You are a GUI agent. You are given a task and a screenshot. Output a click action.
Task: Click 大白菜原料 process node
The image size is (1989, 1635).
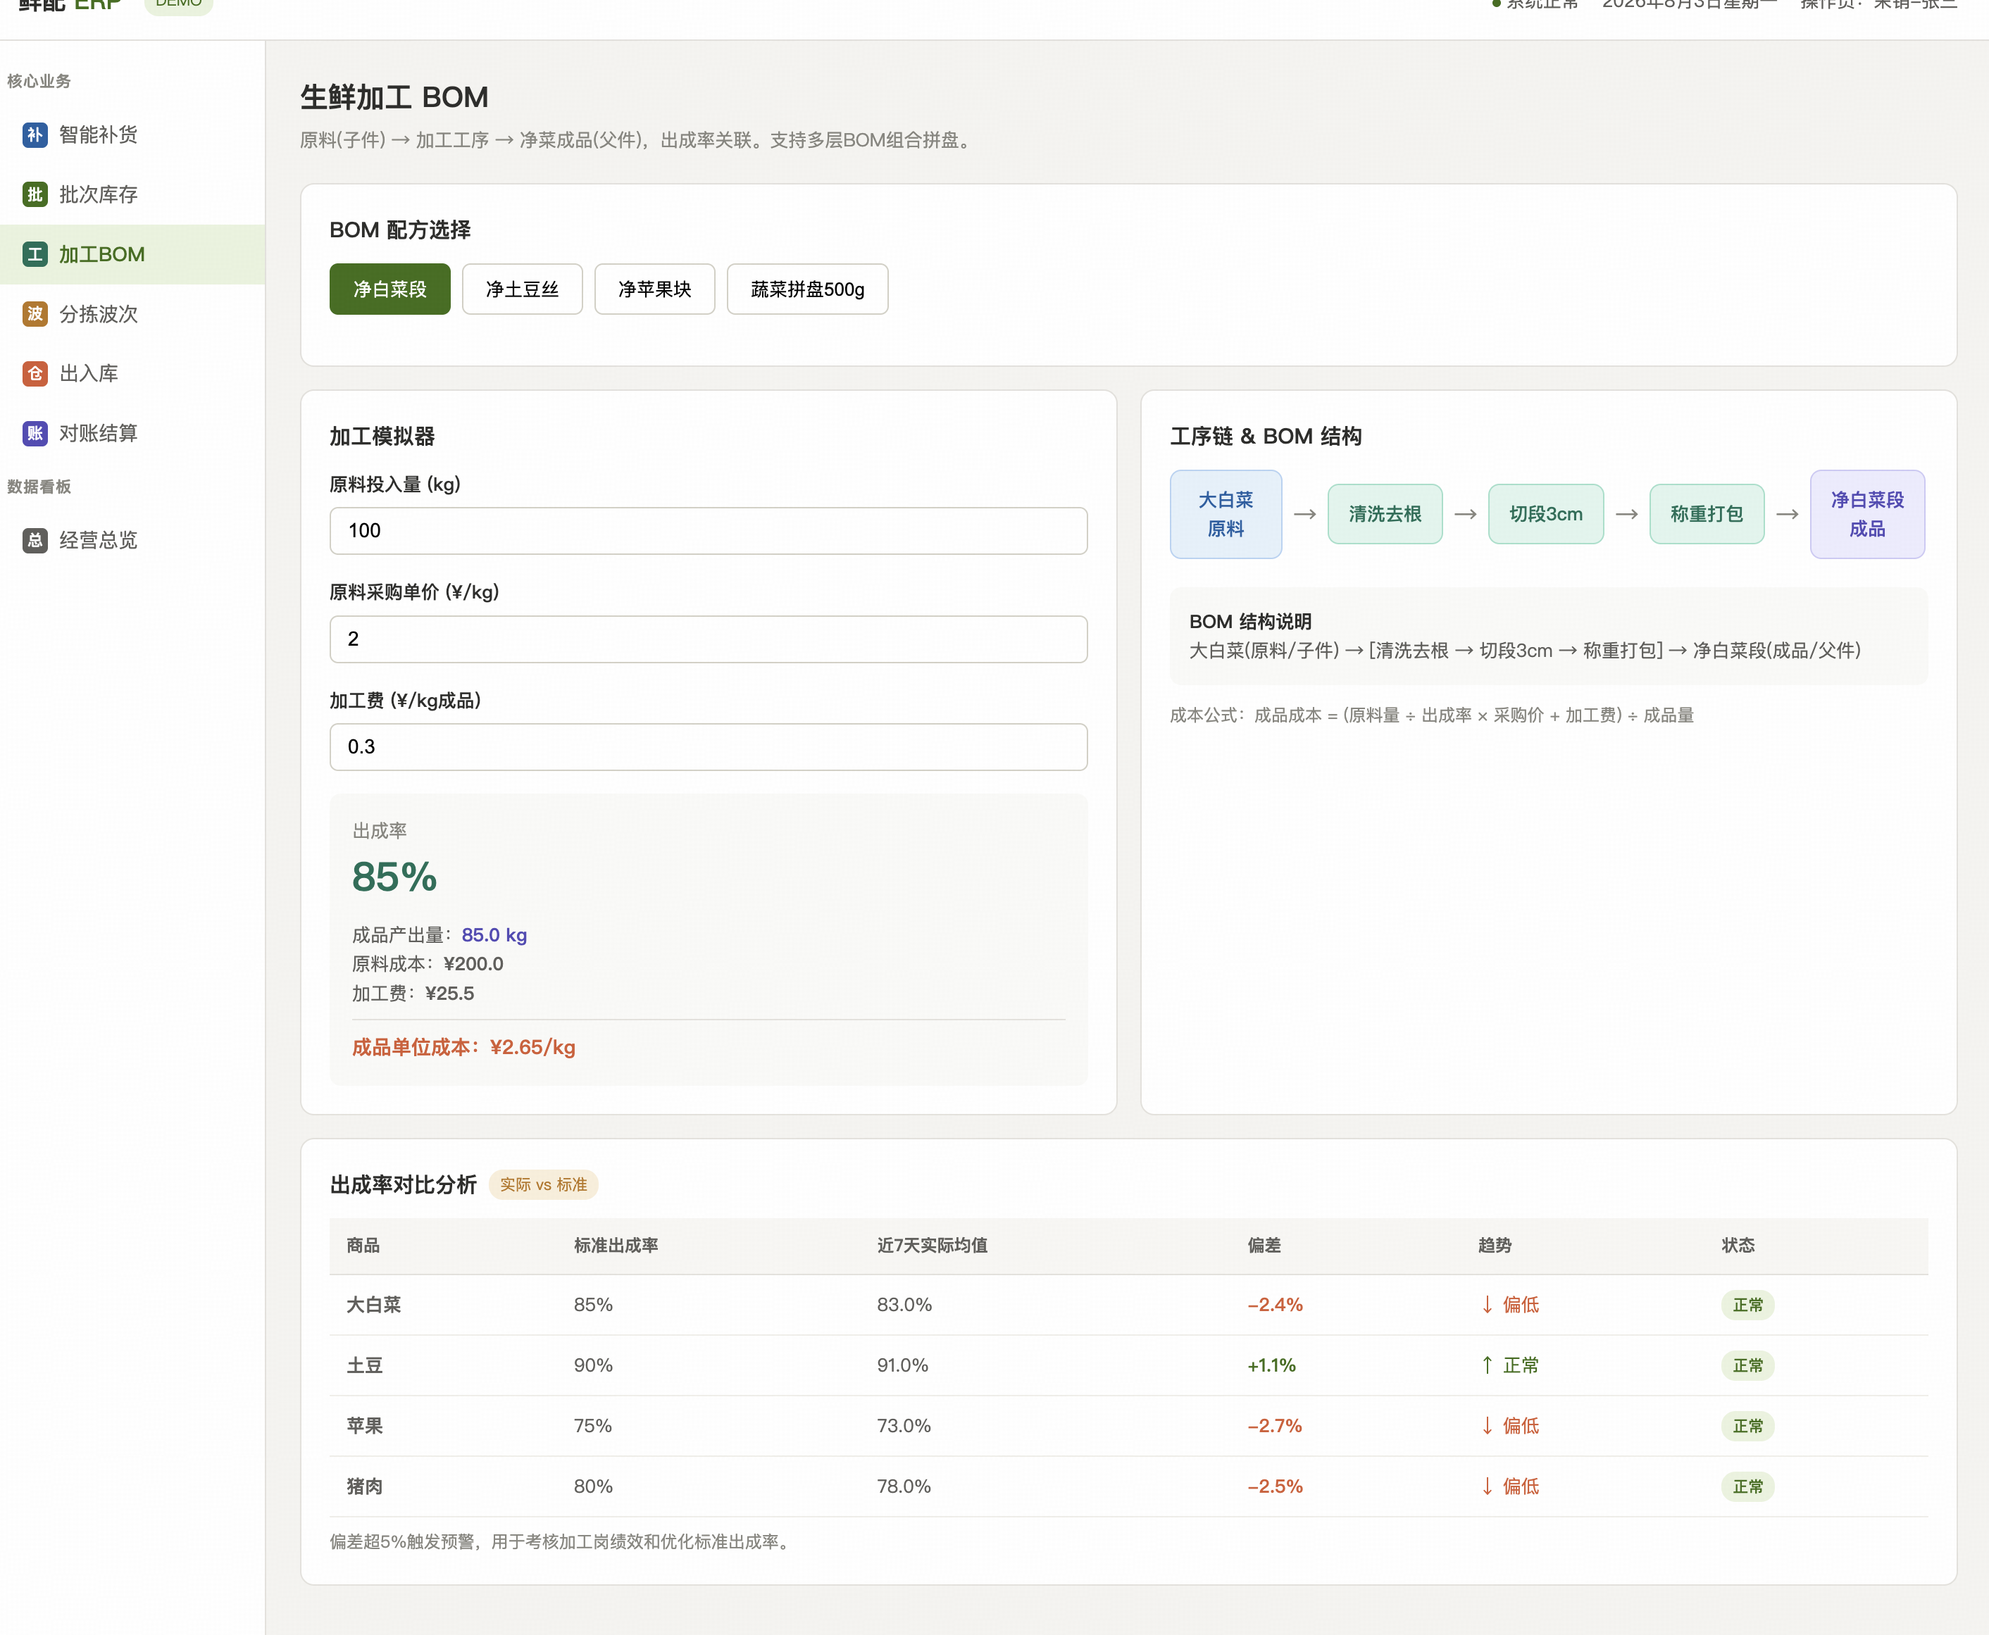[1226, 514]
